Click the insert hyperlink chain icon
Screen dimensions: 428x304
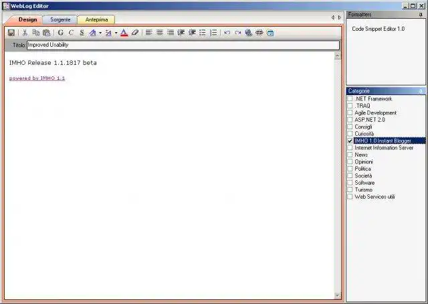259,33
